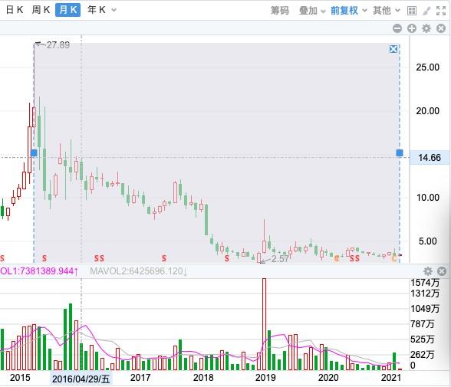The image size is (451, 387).
Task: Click the 2016/04/29/五 date label
Action: tap(81, 379)
